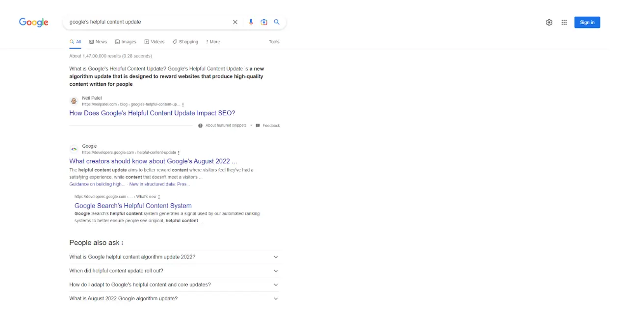Clear the search query with the X icon
This screenshot has width=624, height=313.
click(x=235, y=22)
